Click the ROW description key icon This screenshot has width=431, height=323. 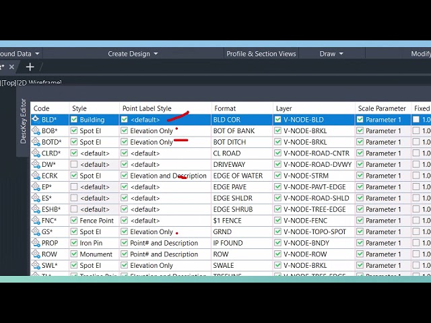36,254
